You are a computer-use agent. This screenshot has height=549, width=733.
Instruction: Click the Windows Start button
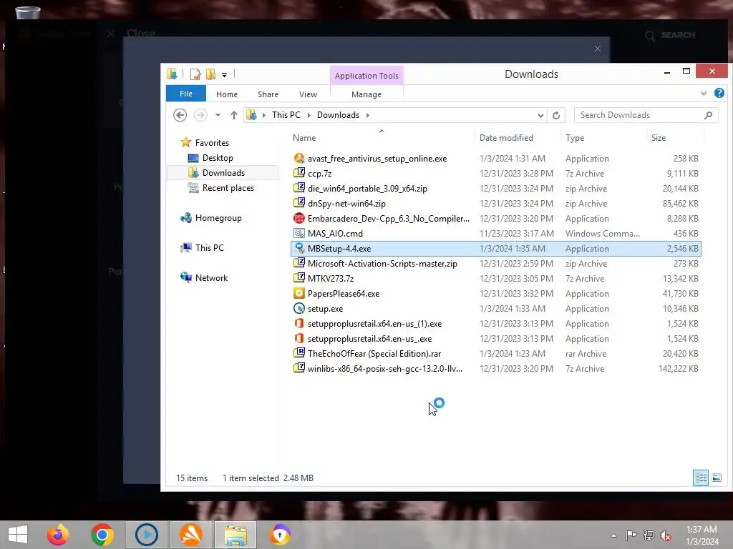[x=18, y=535]
